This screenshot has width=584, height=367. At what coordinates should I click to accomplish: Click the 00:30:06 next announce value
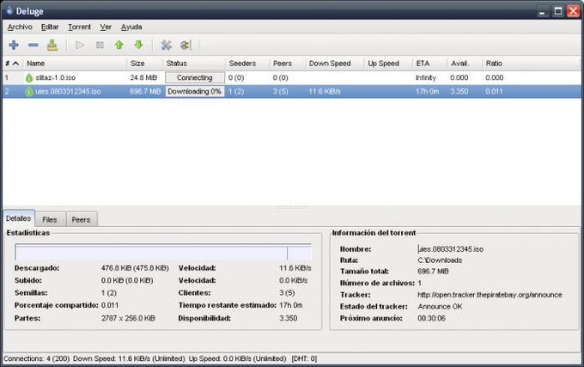click(431, 318)
